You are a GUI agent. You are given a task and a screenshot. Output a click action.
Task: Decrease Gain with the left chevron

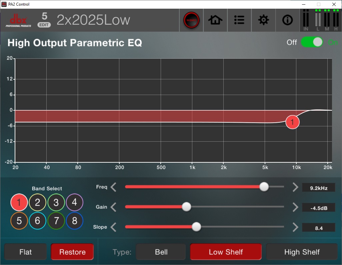pos(113,207)
